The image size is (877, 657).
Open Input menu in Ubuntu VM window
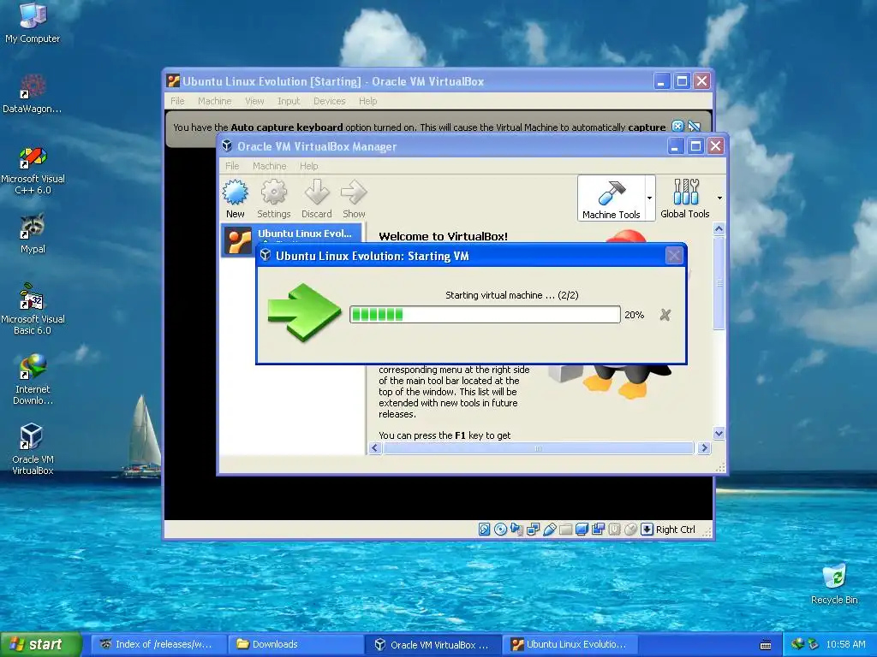click(289, 101)
